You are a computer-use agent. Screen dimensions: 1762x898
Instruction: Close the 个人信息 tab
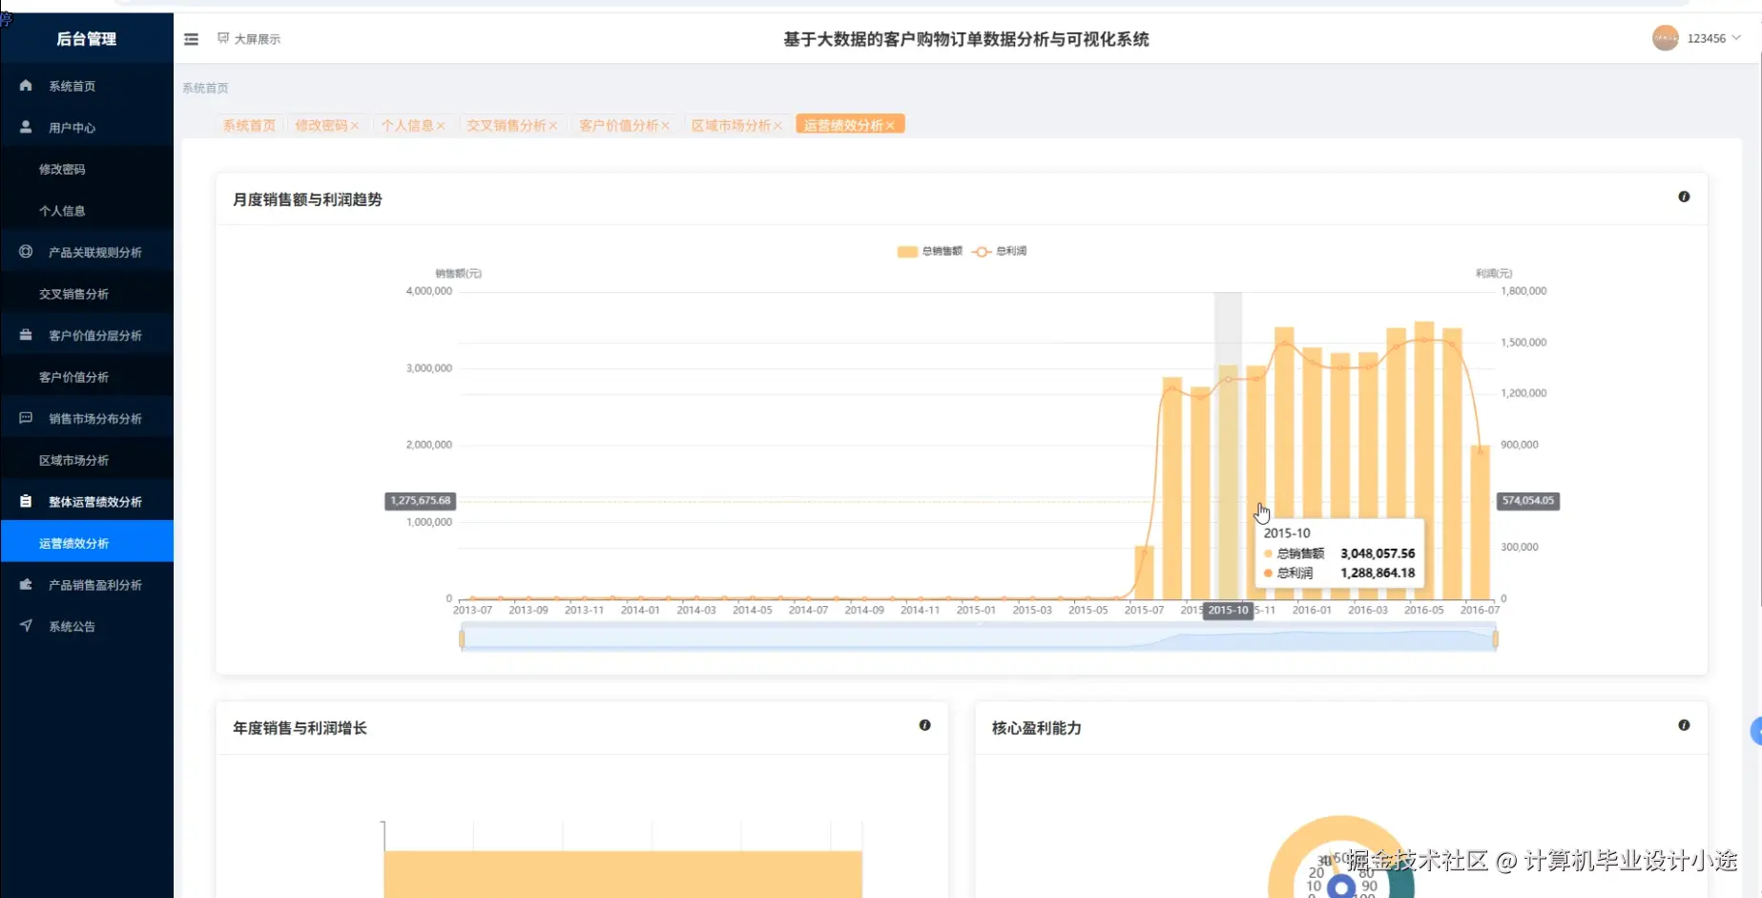441,126
